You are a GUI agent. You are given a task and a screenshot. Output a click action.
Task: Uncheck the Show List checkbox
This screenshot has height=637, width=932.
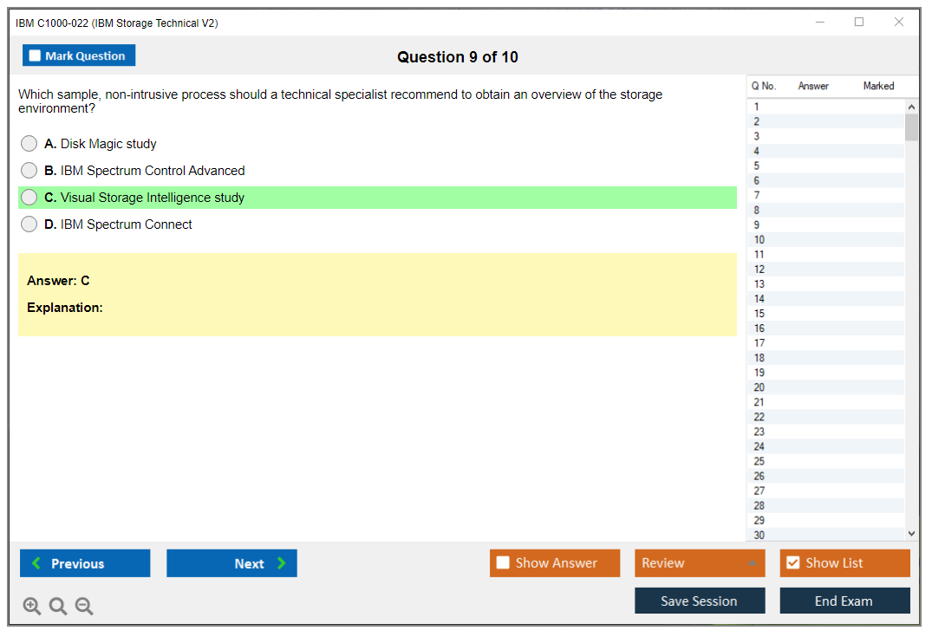[792, 563]
